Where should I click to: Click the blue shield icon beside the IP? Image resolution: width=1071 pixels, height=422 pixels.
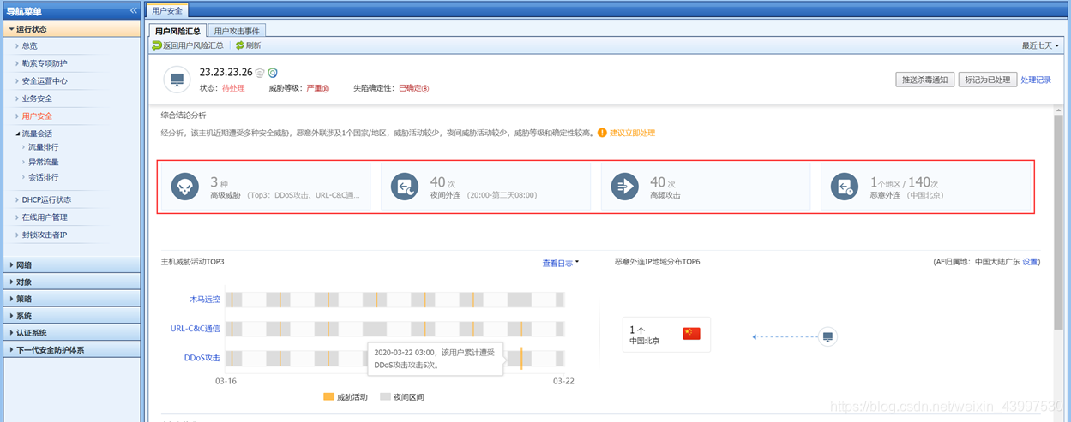coord(273,73)
